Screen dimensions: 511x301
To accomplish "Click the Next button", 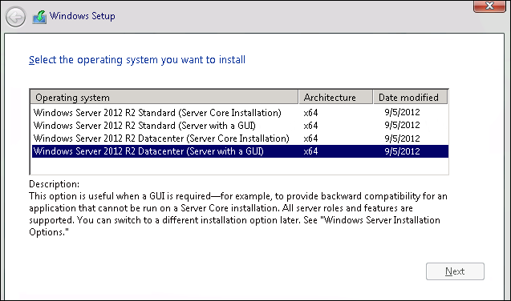I will click(x=455, y=271).
